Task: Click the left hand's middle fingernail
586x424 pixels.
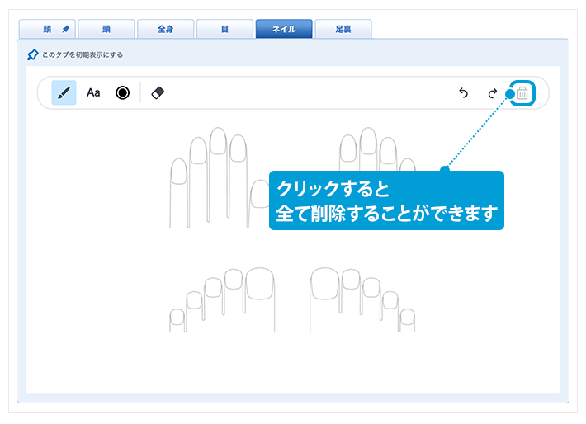Action: pos(218,142)
